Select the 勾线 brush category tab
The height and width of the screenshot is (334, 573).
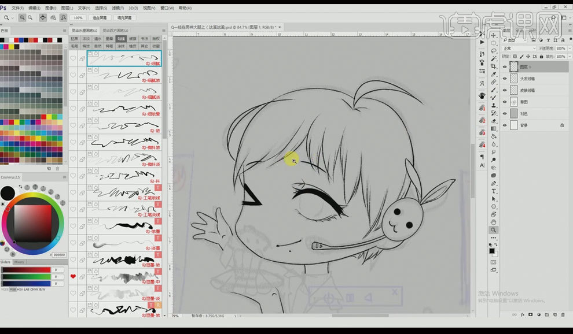point(121,39)
